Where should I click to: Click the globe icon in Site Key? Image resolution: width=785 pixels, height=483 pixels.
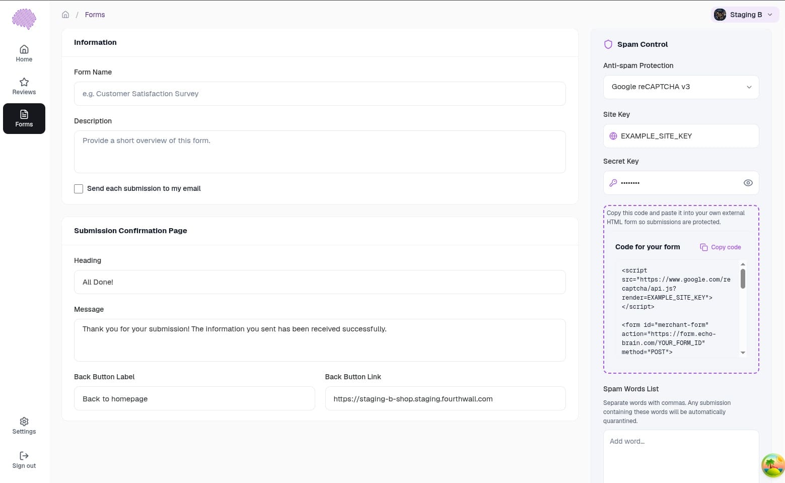[613, 136]
